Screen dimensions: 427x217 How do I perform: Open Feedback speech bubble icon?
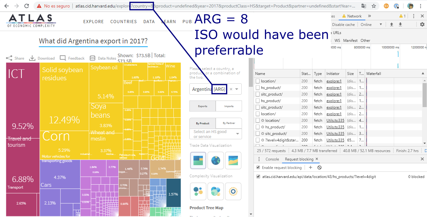tap(63, 58)
